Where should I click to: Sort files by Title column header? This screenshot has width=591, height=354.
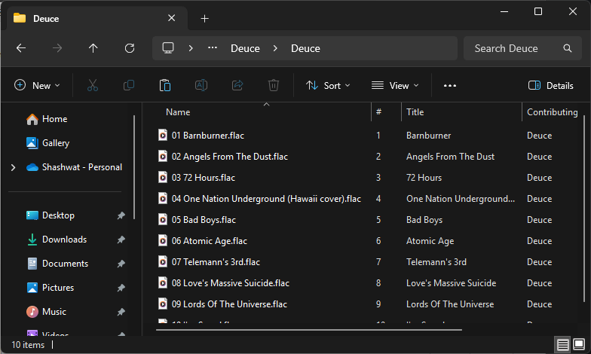coord(460,112)
